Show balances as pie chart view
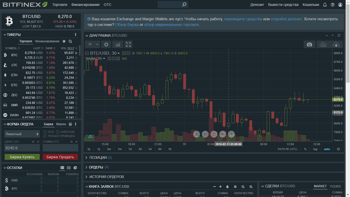 click(75, 168)
